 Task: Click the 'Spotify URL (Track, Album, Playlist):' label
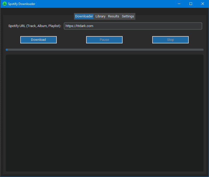pos(35,26)
